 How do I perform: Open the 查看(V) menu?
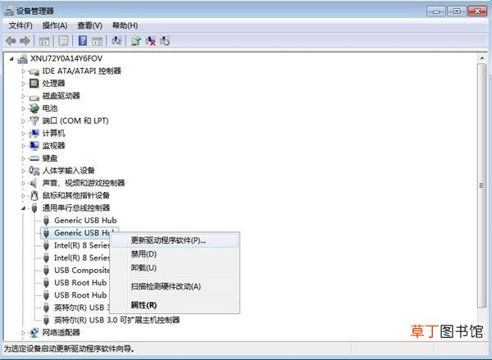click(x=89, y=25)
